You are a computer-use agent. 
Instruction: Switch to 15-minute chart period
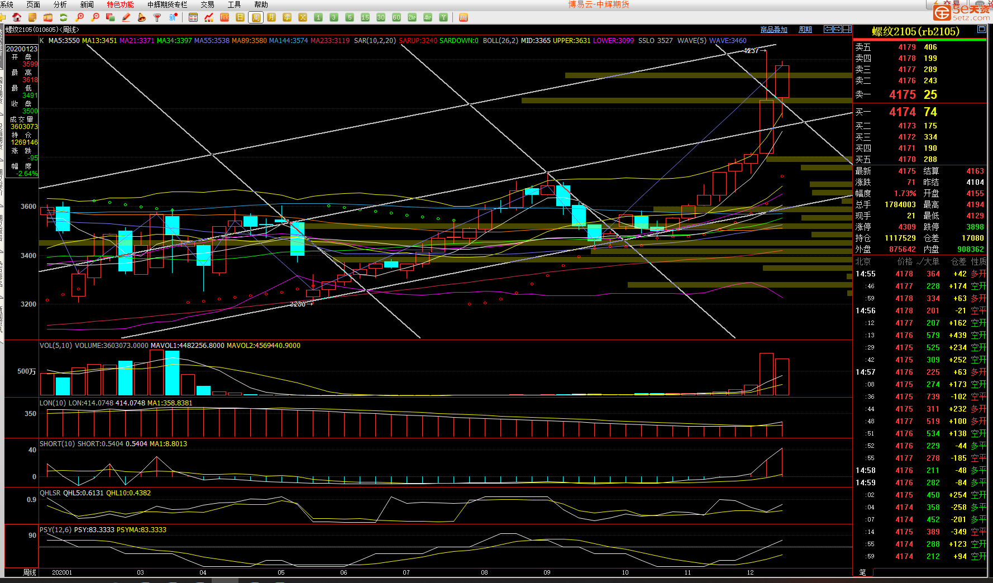(365, 17)
